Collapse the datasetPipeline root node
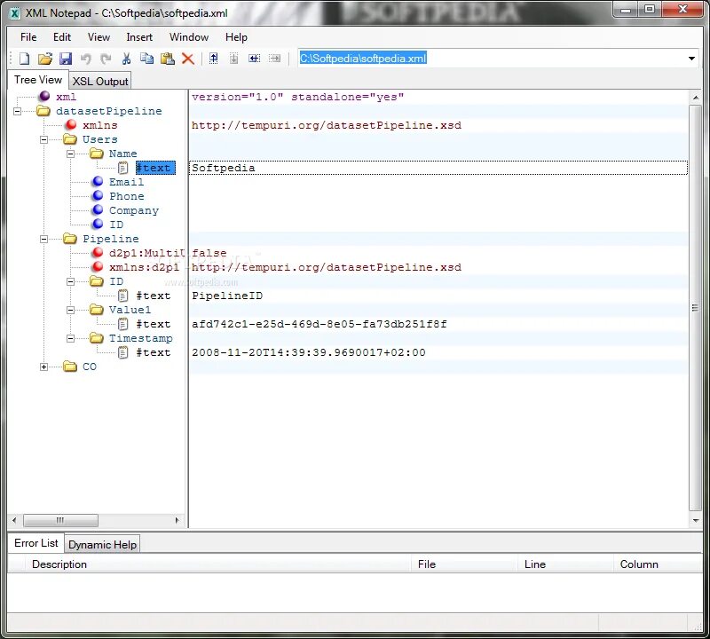This screenshot has height=639, width=710. click(x=17, y=111)
